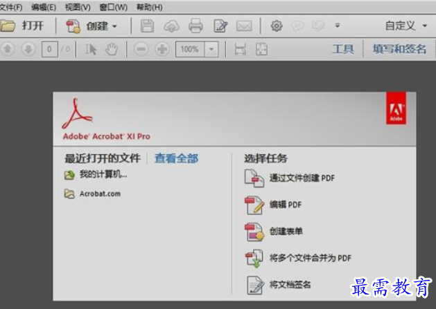Click the highlight text icon

(x=318, y=26)
